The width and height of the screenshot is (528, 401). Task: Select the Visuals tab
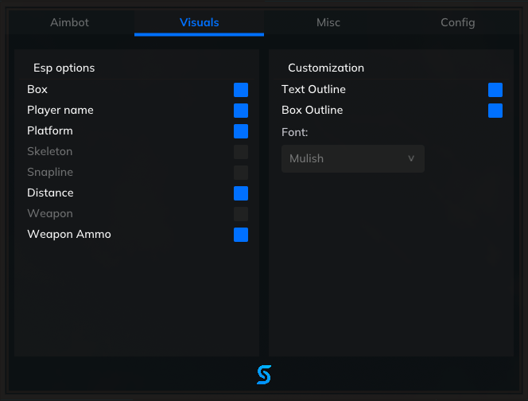tap(199, 22)
